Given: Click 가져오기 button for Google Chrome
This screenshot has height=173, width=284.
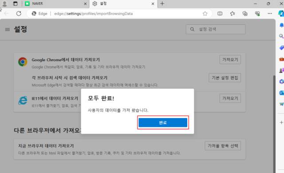Looking at the screenshot, I should coord(230,60).
